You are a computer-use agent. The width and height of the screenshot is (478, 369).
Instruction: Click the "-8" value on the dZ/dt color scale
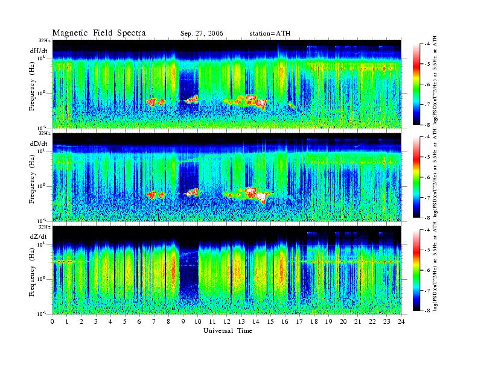click(x=427, y=311)
